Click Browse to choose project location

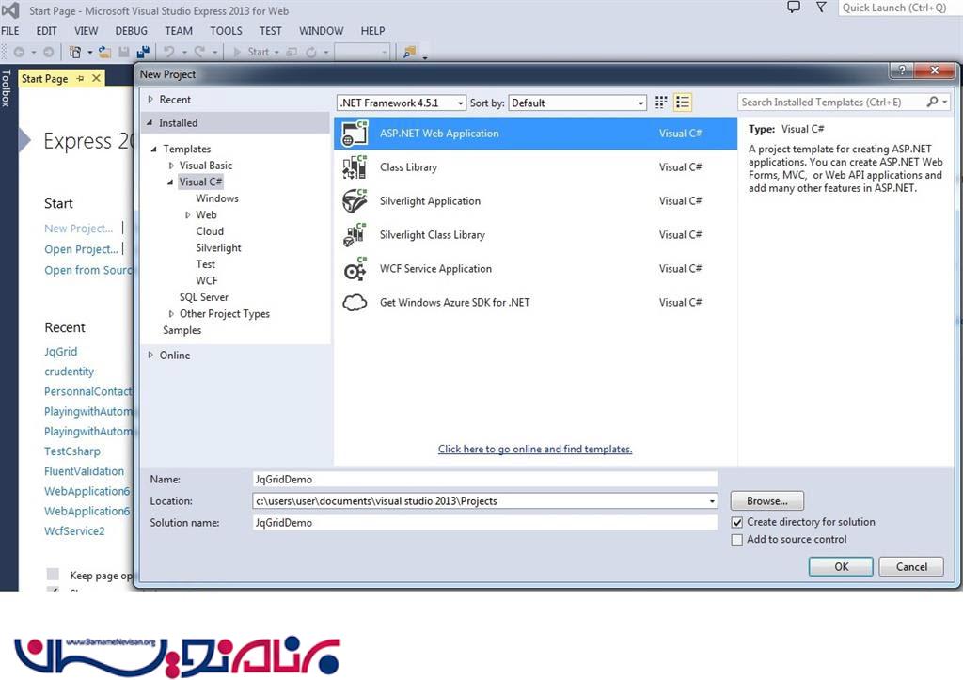766,501
